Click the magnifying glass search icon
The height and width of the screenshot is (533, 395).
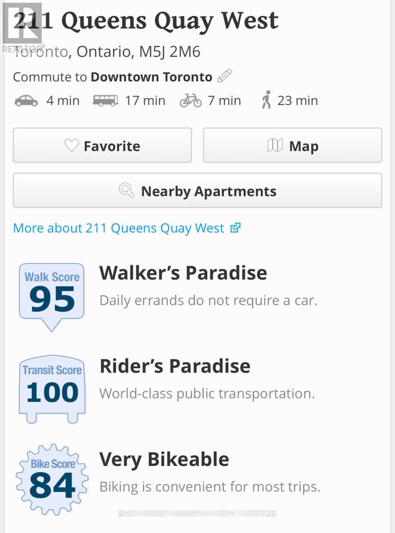127,191
